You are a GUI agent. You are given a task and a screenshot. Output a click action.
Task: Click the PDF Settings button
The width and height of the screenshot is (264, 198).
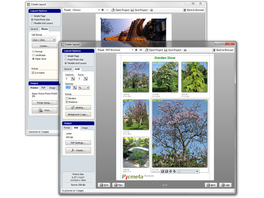click(78, 143)
